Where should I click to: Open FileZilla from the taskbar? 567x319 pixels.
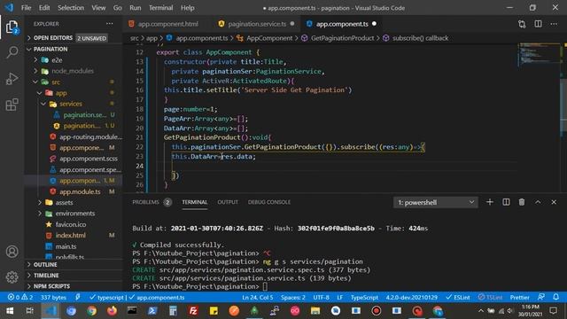pyautogui.click(x=193, y=311)
